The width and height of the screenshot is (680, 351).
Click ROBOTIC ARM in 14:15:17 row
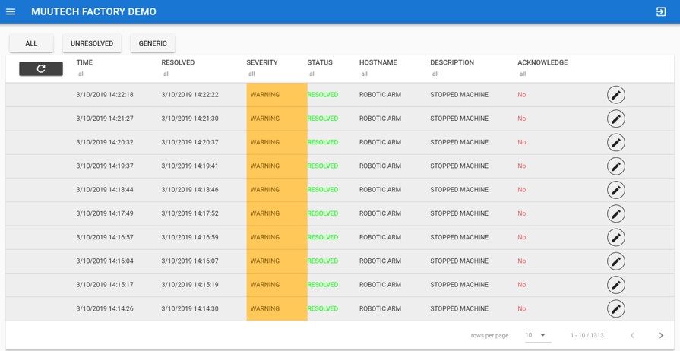(380, 285)
